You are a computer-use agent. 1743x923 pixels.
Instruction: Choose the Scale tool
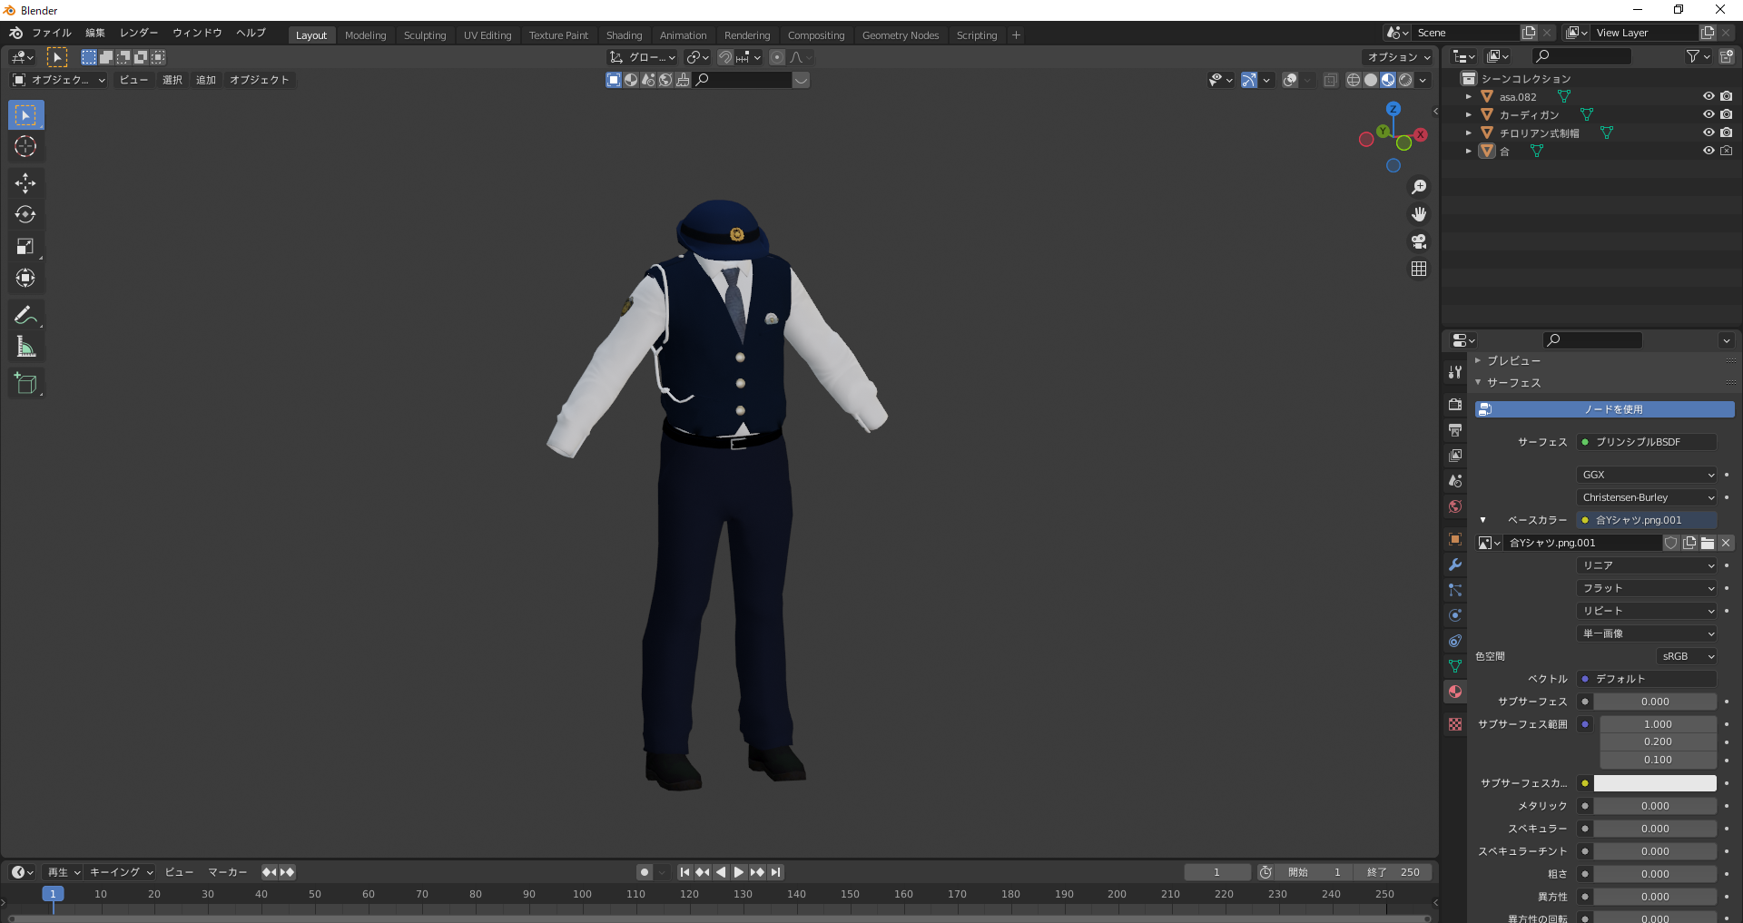tap(25, 247)
